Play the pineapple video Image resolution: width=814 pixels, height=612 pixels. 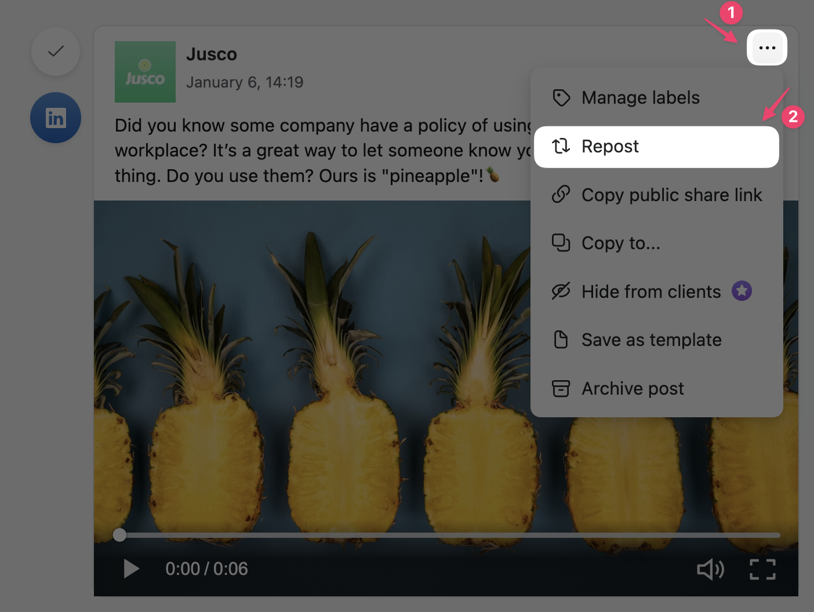[x=132, y=569]
